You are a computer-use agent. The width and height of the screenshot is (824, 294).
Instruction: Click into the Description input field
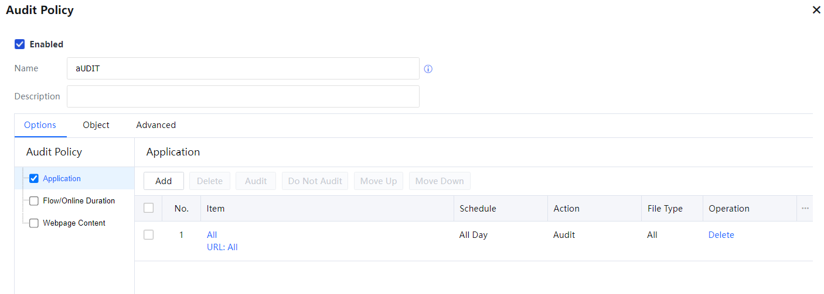(243, 96)
